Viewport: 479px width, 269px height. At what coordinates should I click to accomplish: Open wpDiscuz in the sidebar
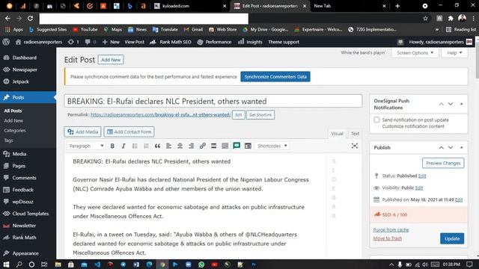click(22, 202)
